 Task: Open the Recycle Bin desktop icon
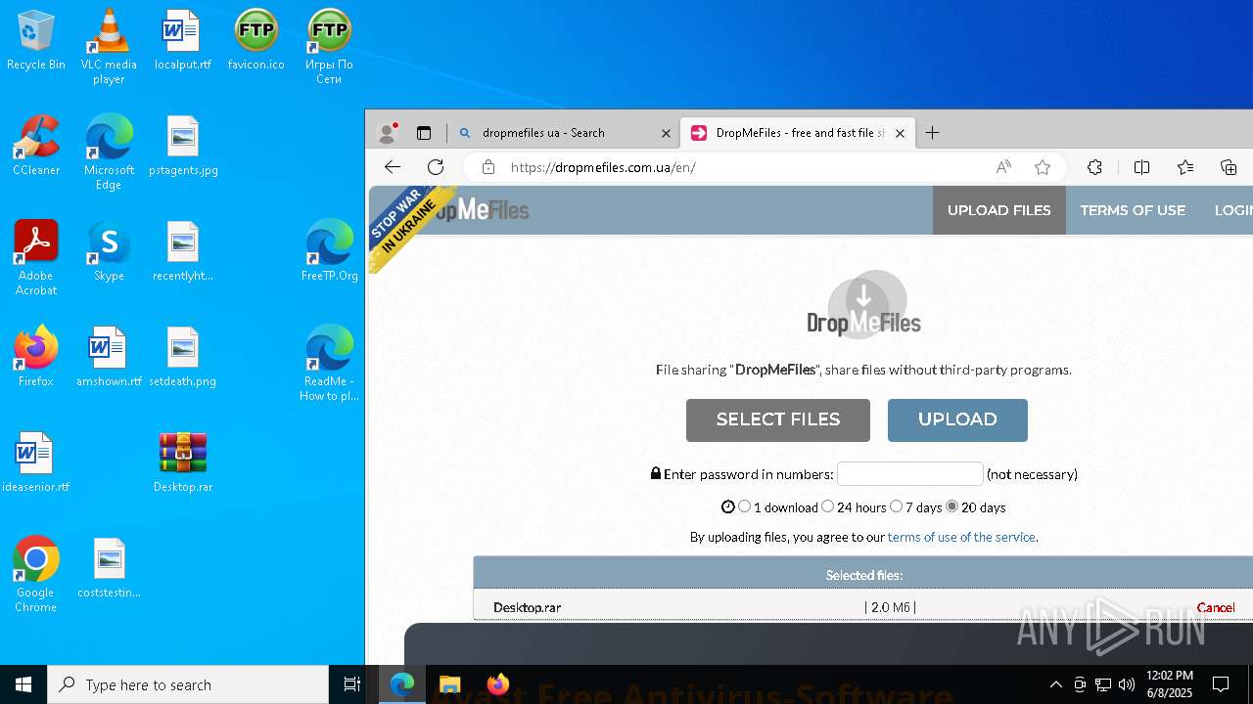[x=36, y=39]
